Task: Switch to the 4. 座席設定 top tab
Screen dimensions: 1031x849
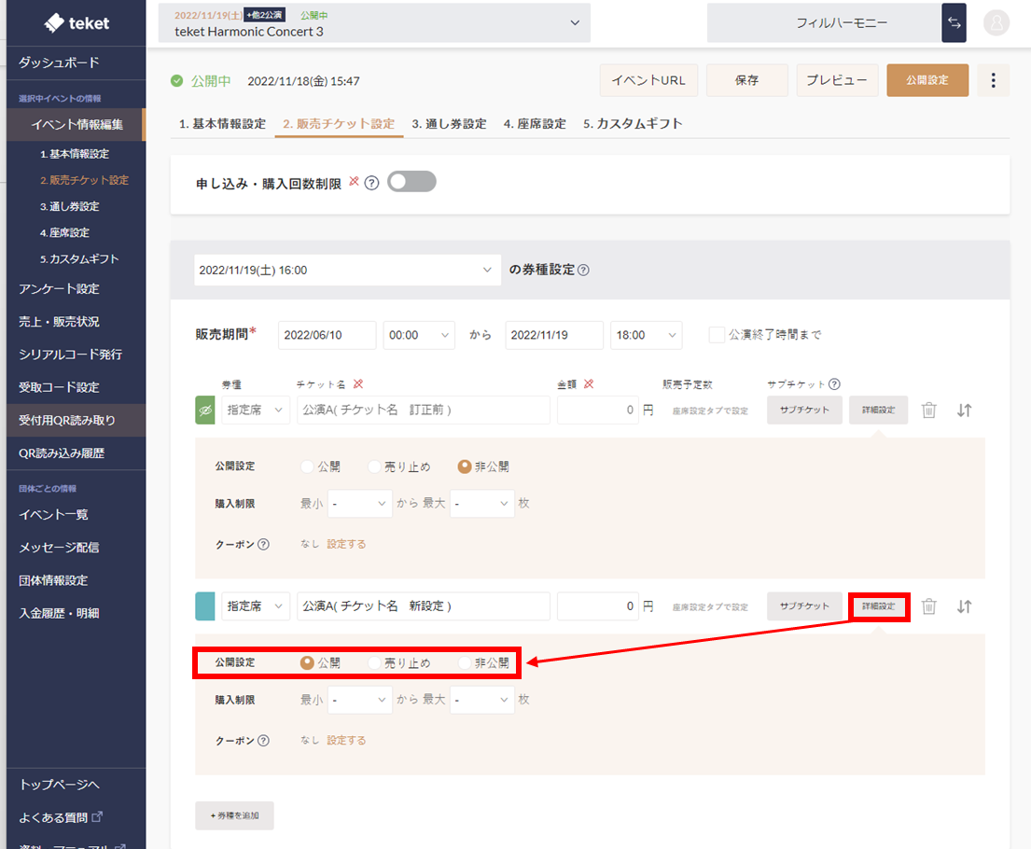Action: (535, 124)
